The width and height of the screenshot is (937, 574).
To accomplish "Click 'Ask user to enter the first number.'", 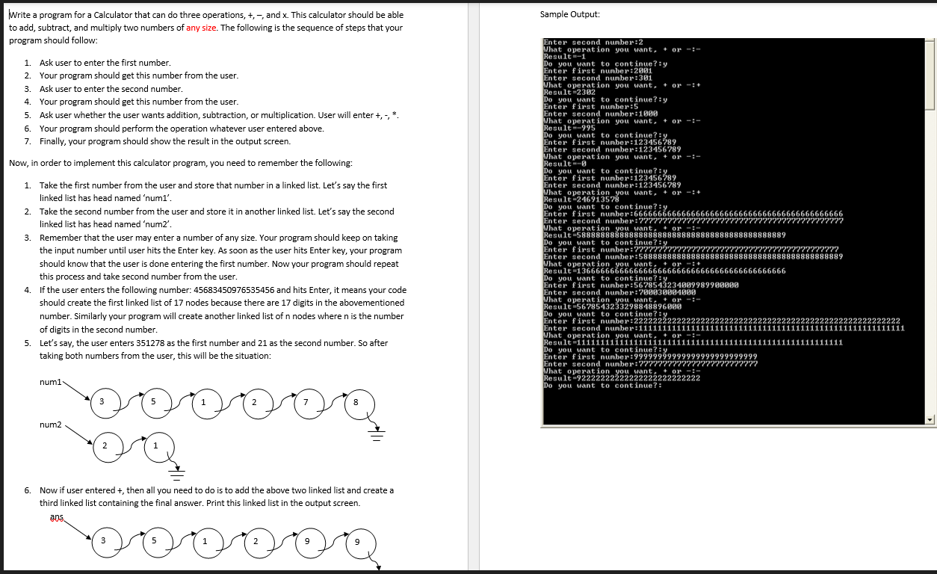I will coord(105,63).
